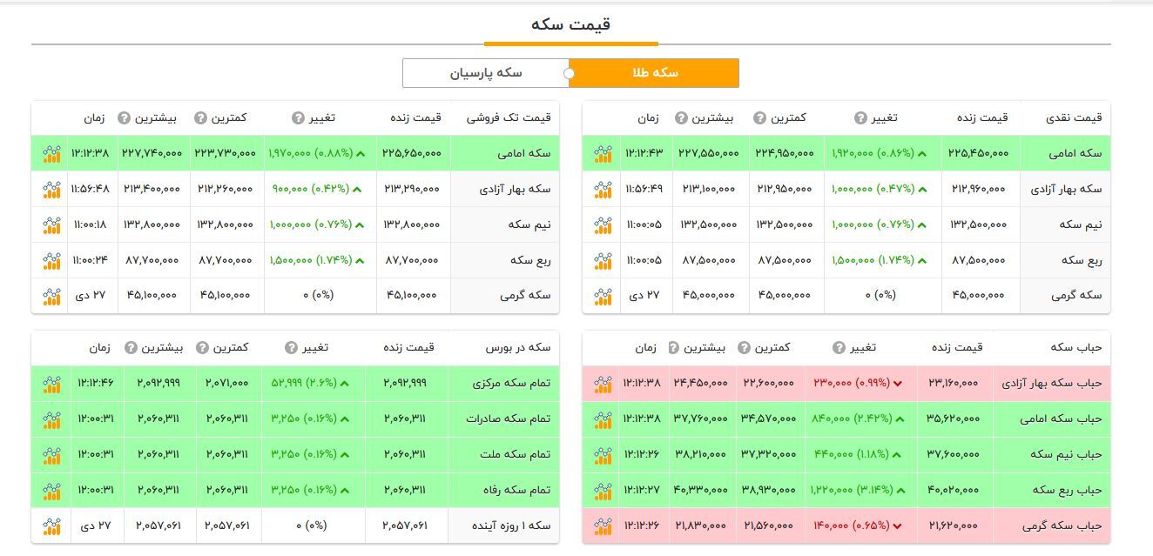Open chart icon for سکه امامی in قیمت نقدی table
The width and height of the screenshot is (1153, 556).
[603, 154]
